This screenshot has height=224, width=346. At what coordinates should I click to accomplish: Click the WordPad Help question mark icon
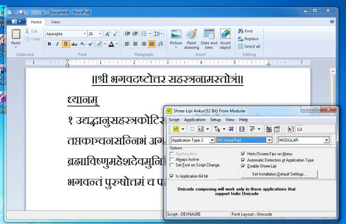tap(332, 21)
